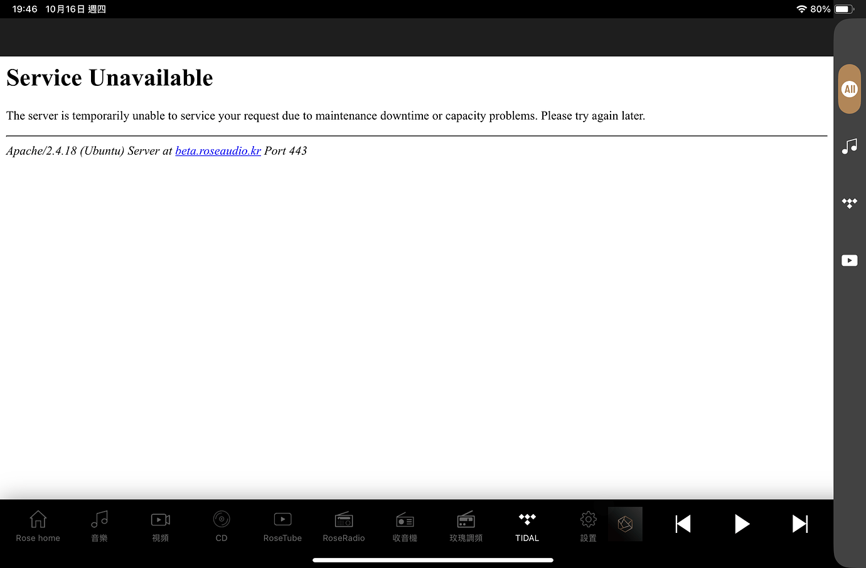
Task: Open the Rose home tab
Action: coord(38,525)
